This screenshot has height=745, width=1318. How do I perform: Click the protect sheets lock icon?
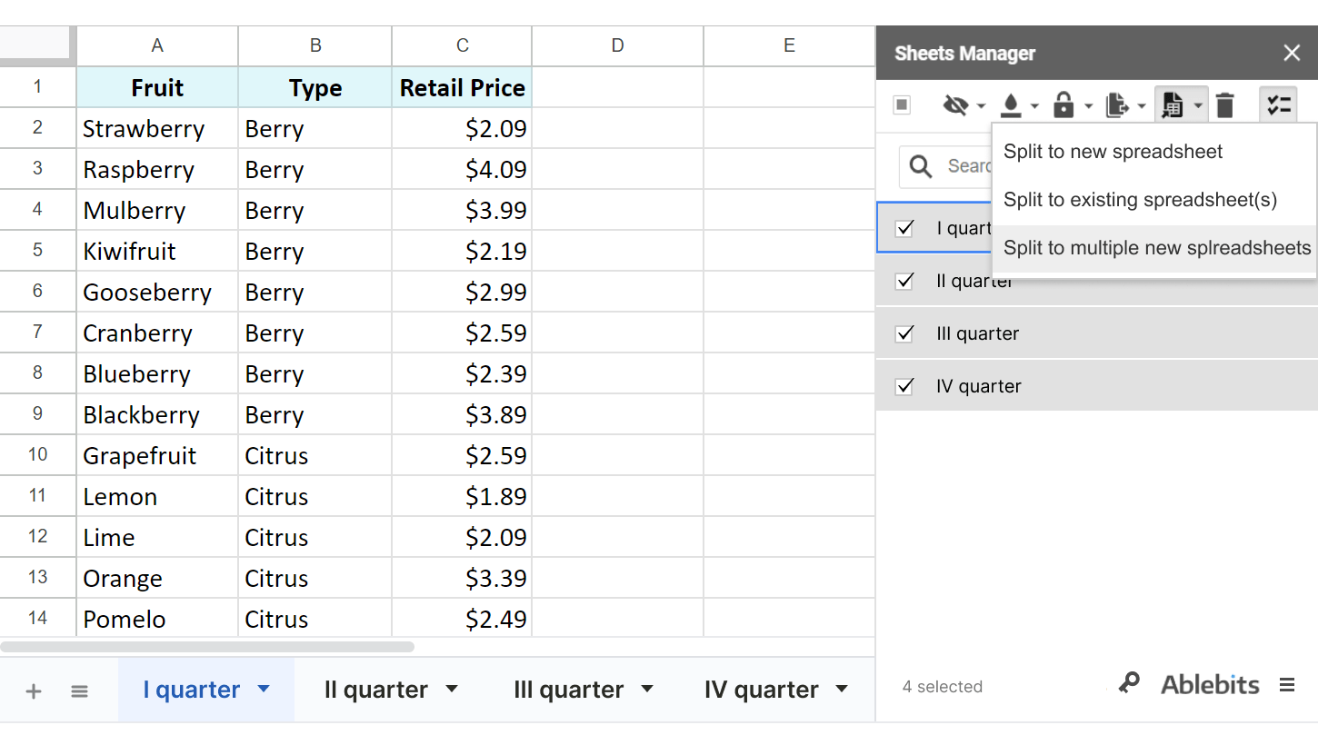click(1063, 105)
